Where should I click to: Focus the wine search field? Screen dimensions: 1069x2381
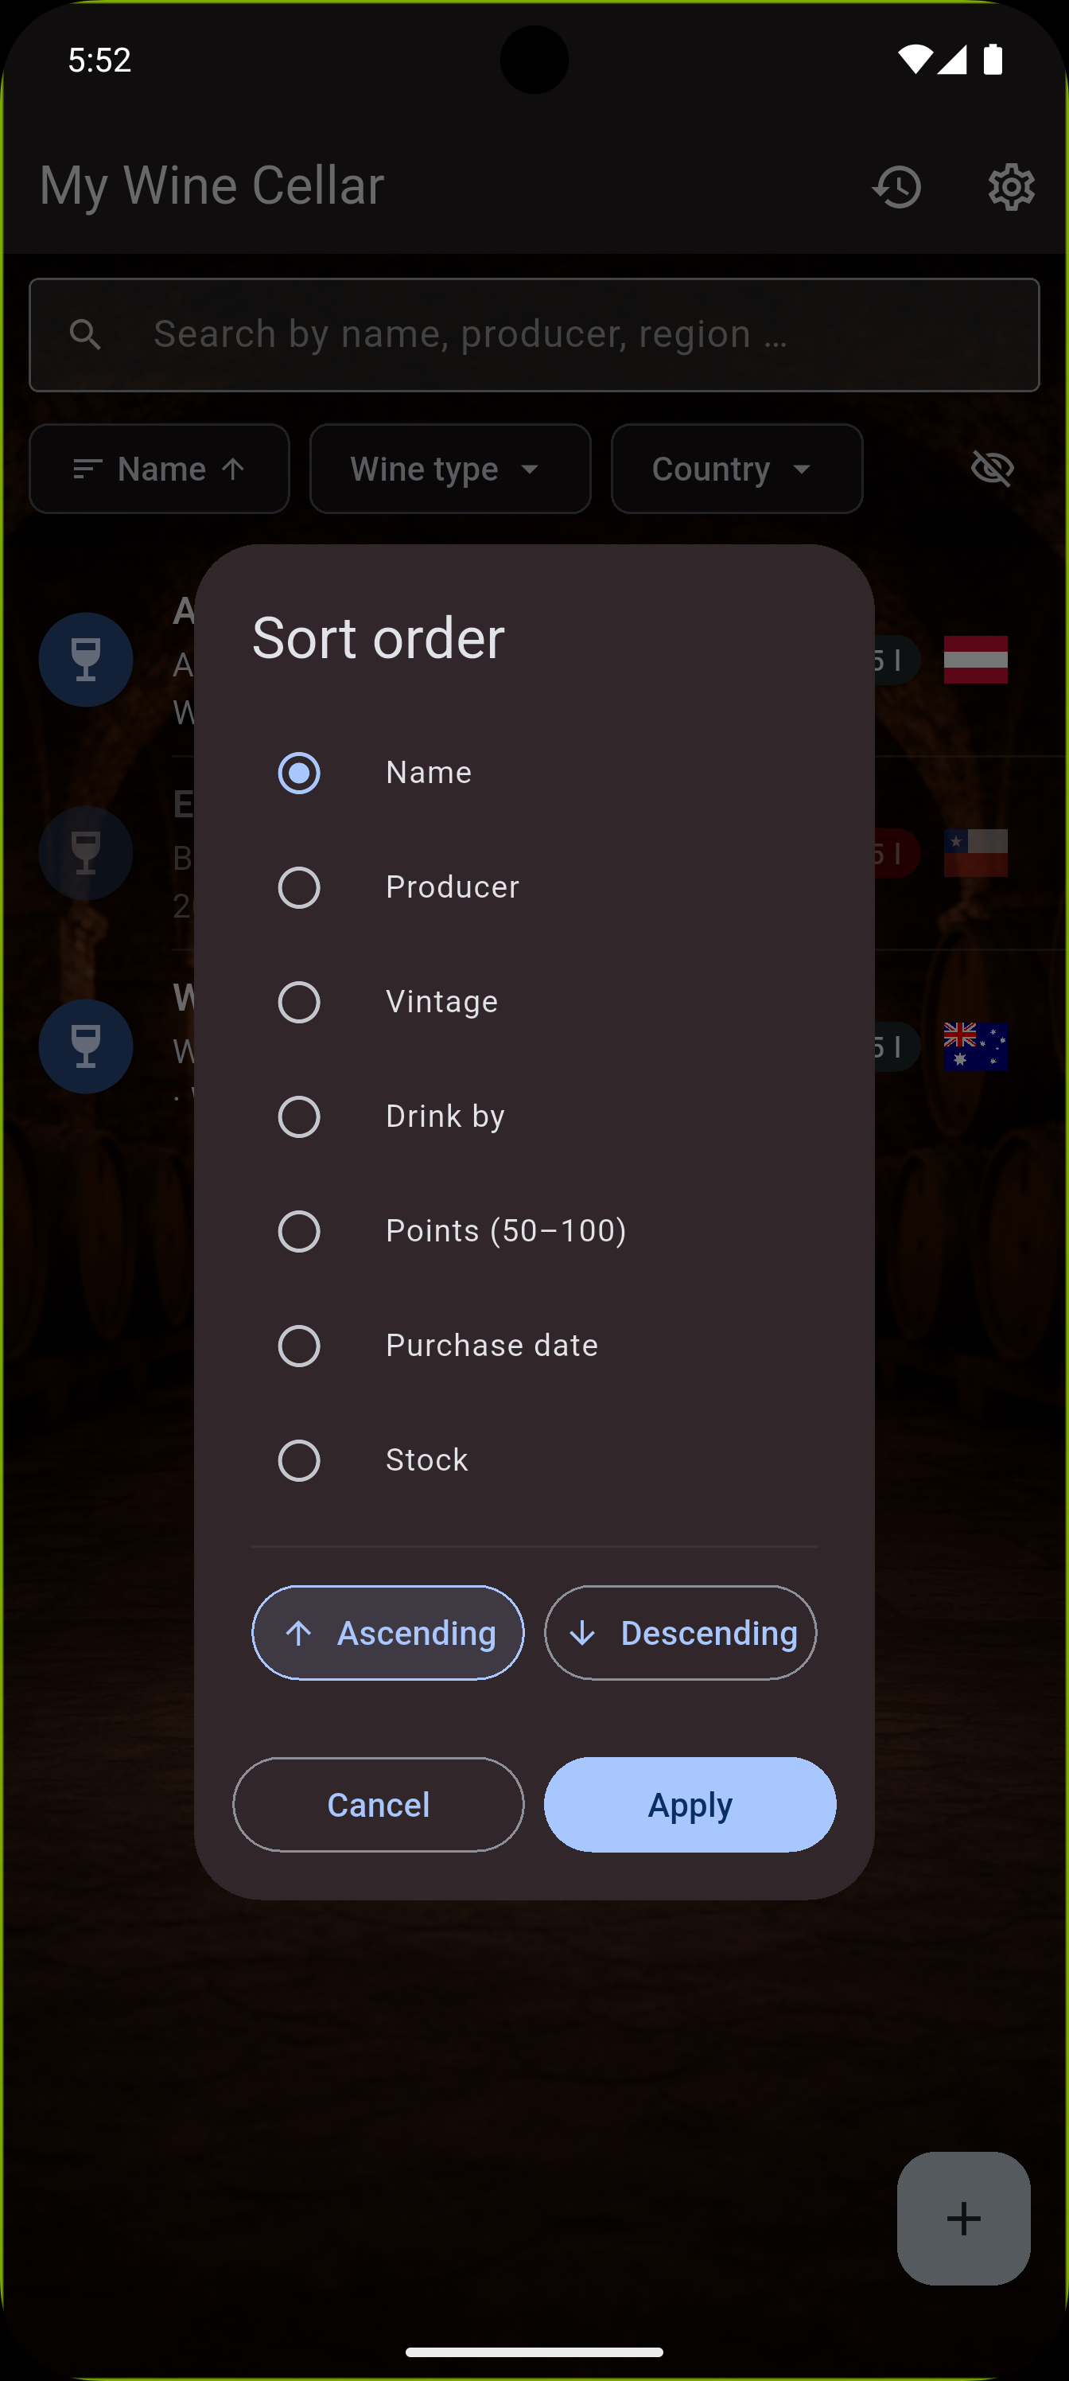pos(554,334)
